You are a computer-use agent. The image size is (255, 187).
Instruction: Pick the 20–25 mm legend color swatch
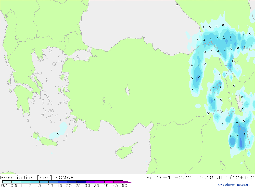point(72,182)
